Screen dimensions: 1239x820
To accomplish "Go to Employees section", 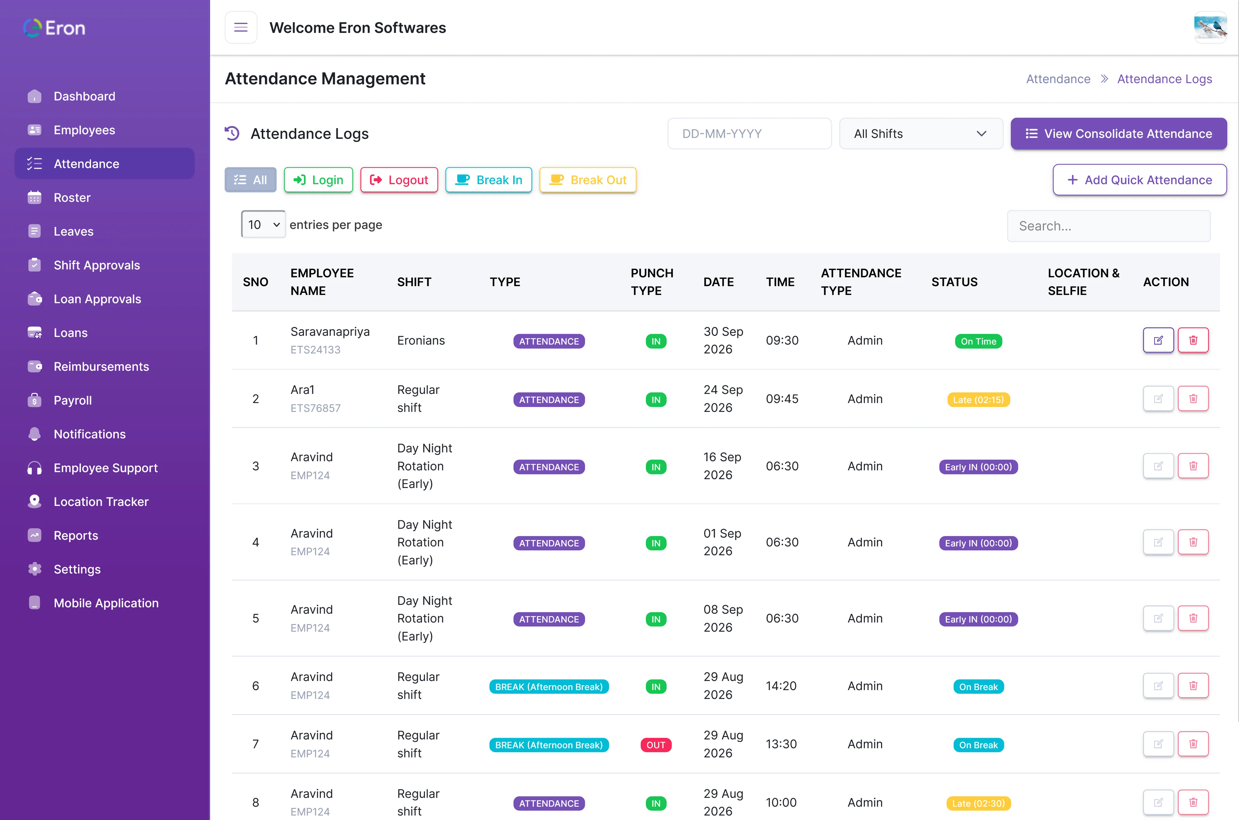I will click(x=104, y=130).
